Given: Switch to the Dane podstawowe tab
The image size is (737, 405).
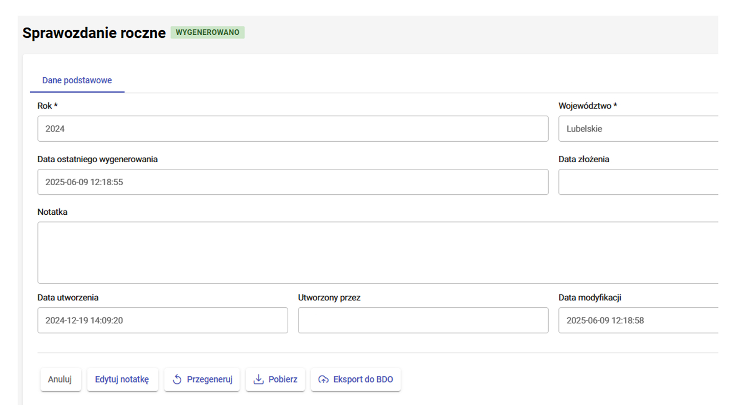Looking at the screenshot, I should point(77,80).
